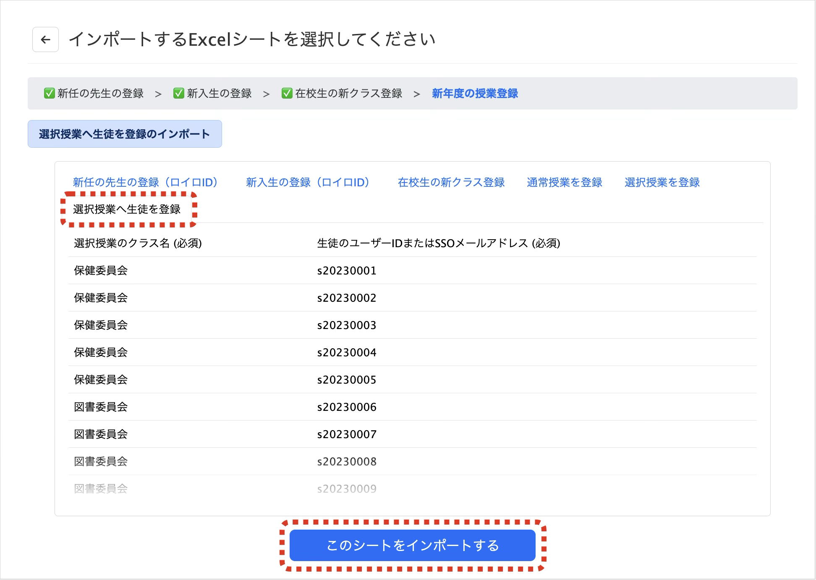Switch to 新任の先生の登録（ロイロID）sheet tab

pos(146,182)
